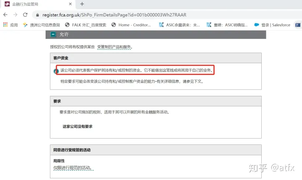Image resolution: width=302 pixels, height=180 pixels.
Task: Open 重磅：ASIC明确指 bookmark
Action: tap(227, 25)
